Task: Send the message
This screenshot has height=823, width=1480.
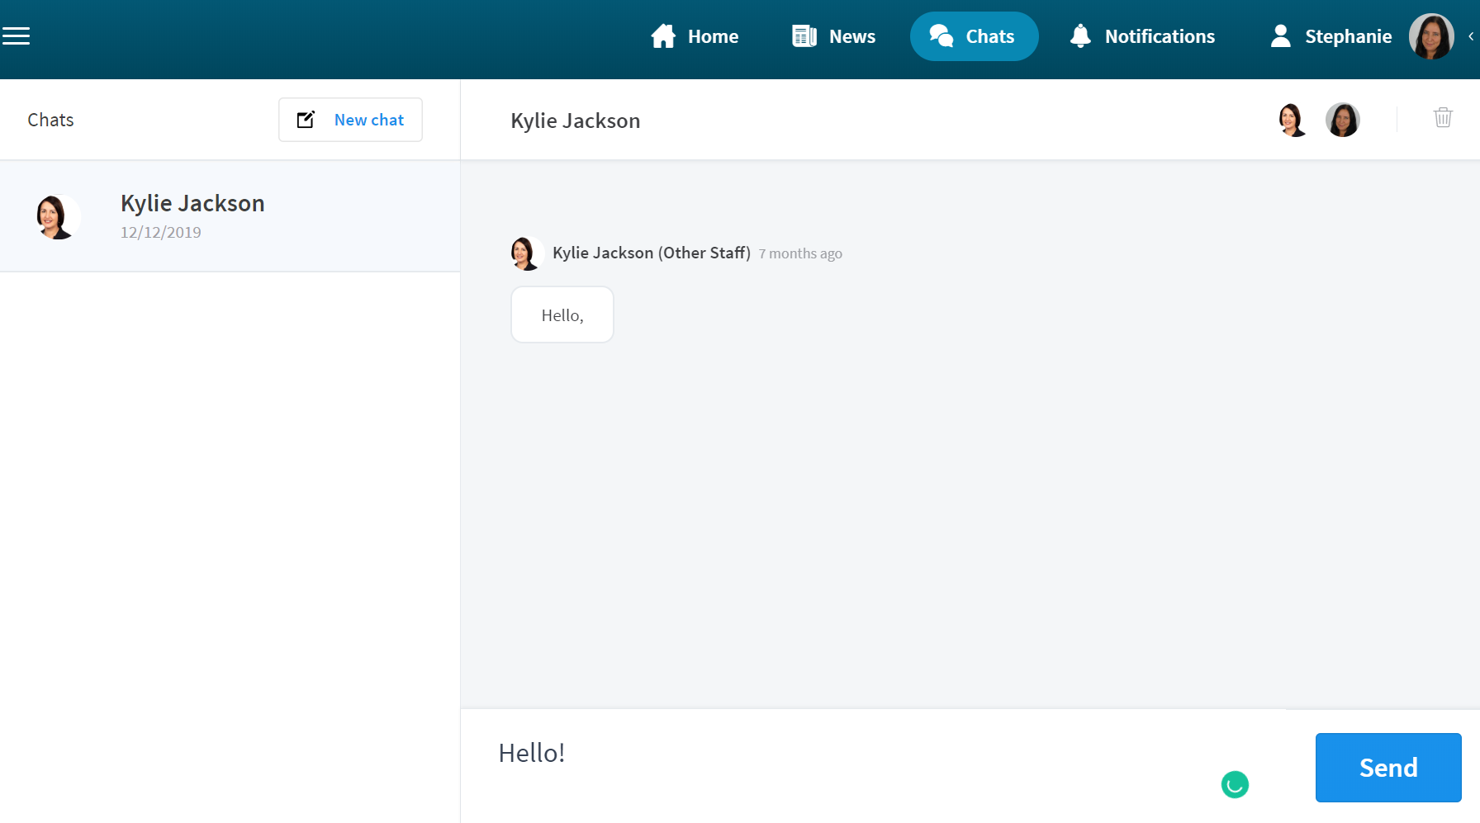Action: pos(1388,768)
